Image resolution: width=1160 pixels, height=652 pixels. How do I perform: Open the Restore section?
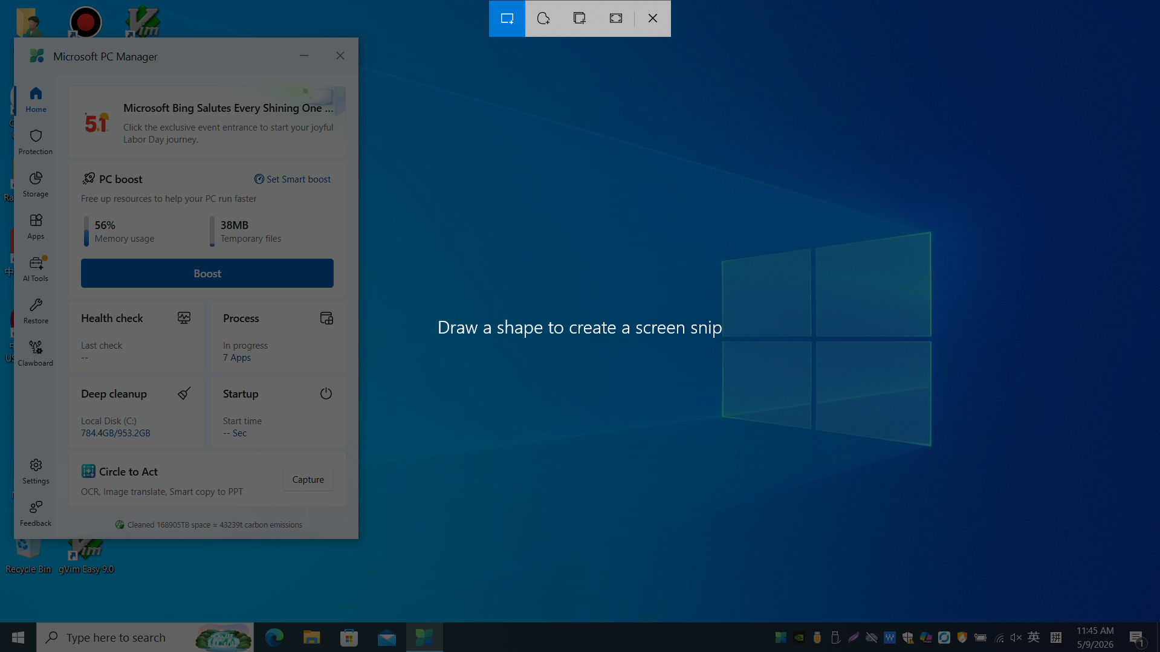point(36,311)
